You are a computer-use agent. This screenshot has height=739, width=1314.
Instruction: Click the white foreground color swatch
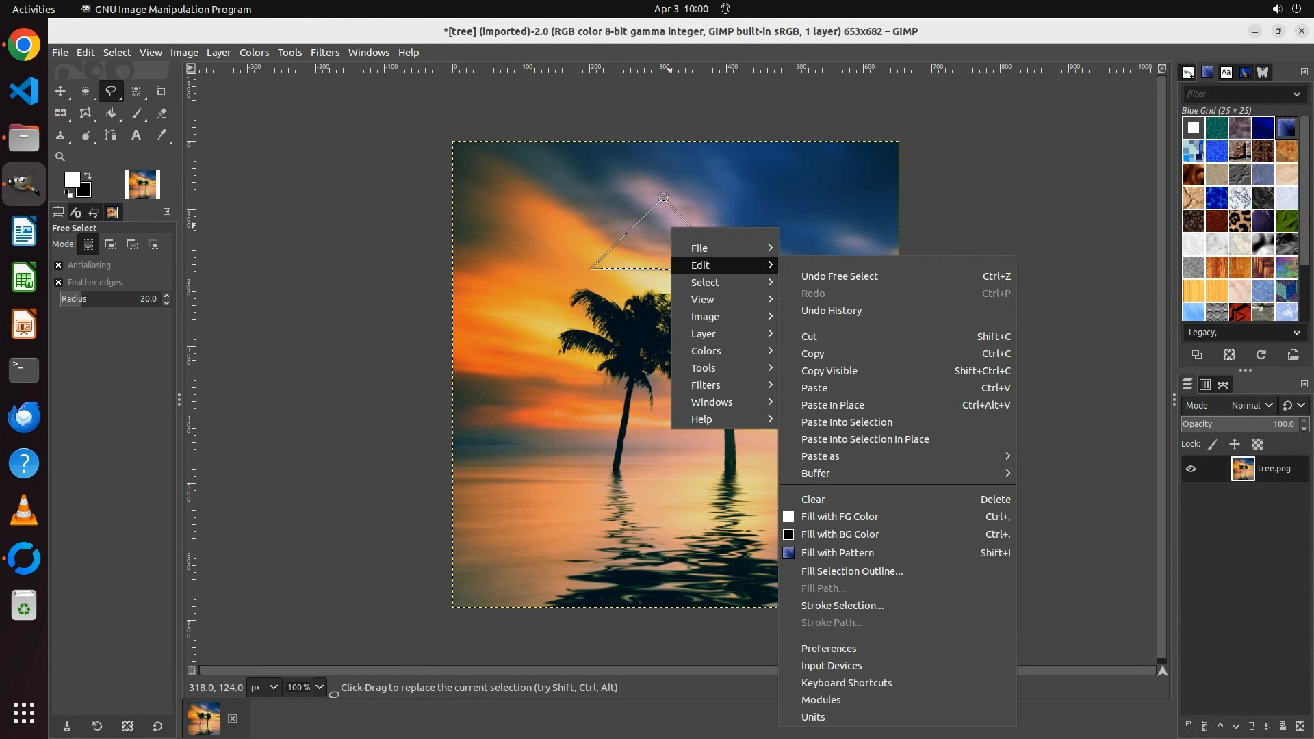[70, 180]
